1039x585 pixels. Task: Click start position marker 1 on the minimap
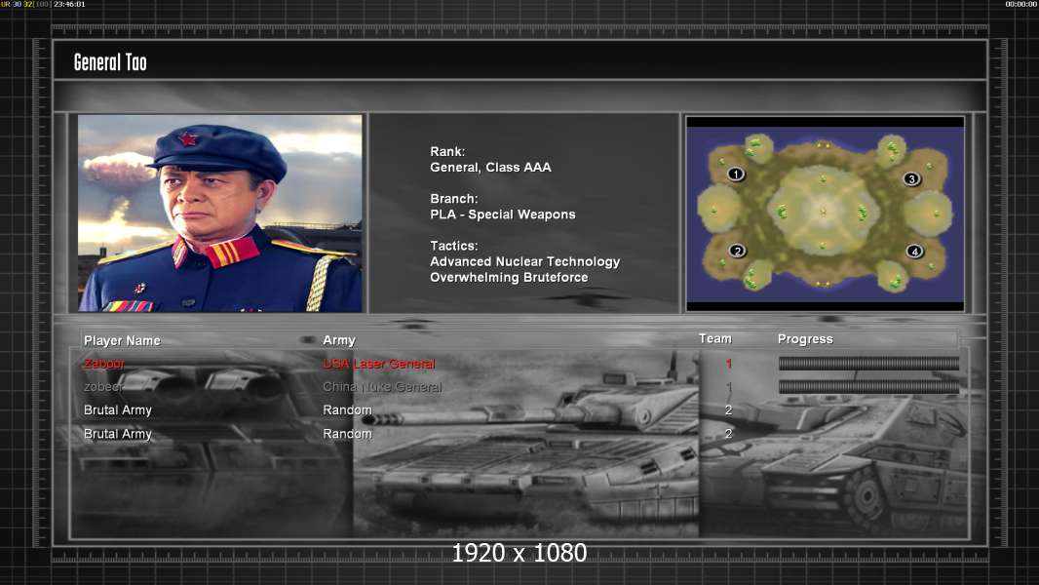click(x=736, y=175)
